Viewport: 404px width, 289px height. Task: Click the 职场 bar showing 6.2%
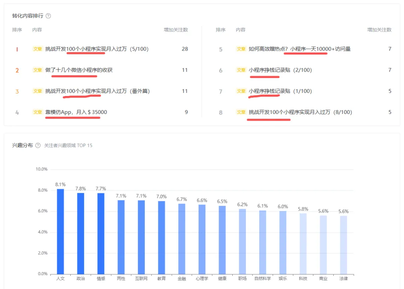(242, 241)
